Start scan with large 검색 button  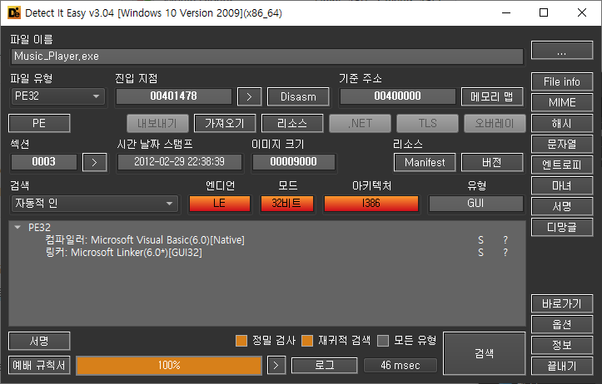(x=484, y=353)
